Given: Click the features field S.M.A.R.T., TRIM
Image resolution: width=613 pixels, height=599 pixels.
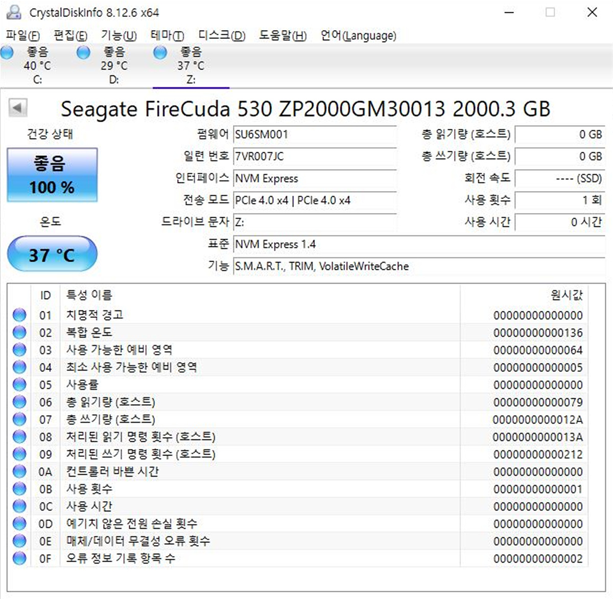Looking at the screenshot, I should click(419, 266).
